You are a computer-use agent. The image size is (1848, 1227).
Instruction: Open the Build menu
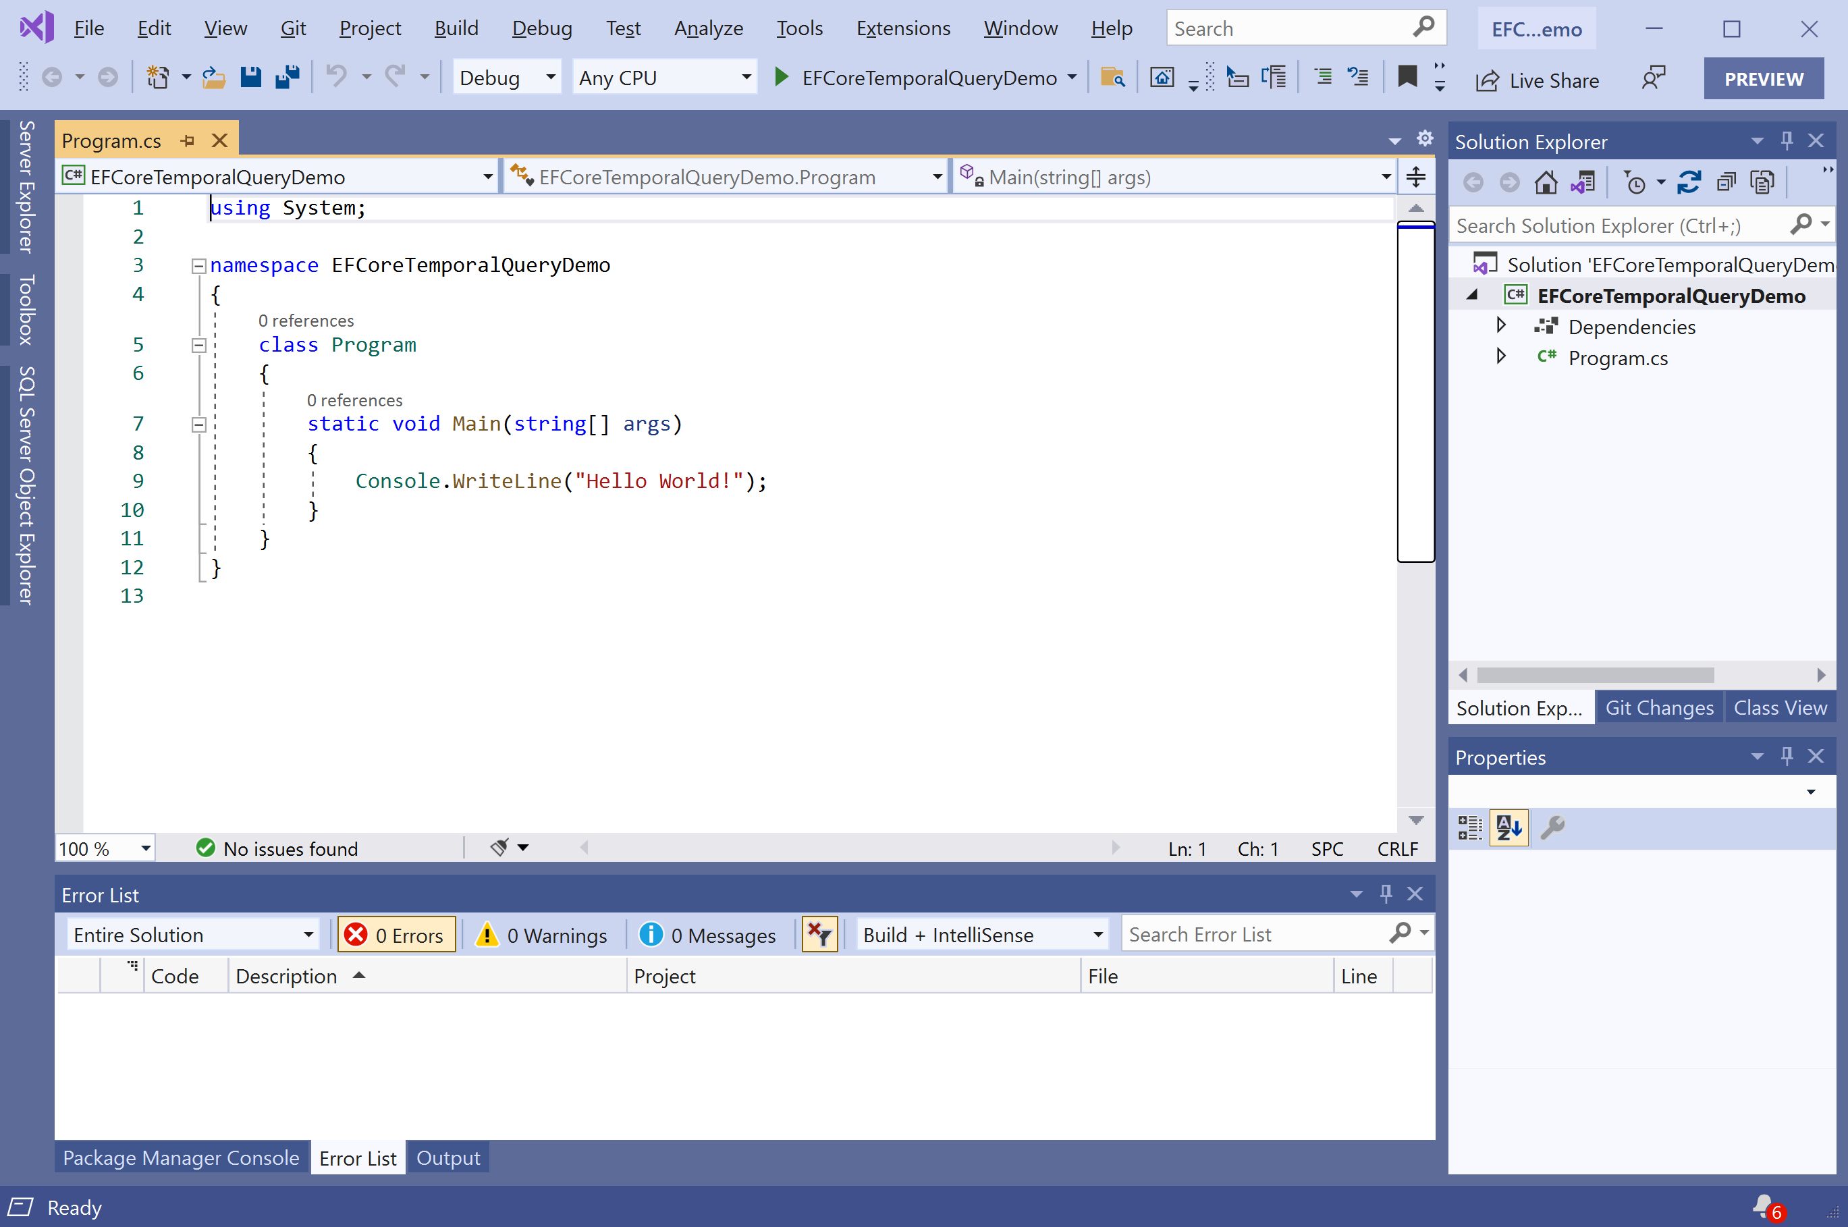456,29
